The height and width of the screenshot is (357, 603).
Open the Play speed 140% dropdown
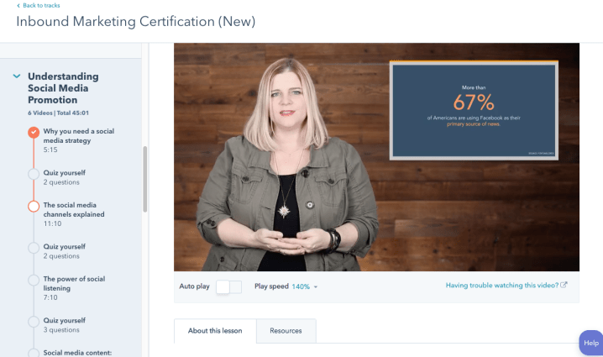coord(305,286)
